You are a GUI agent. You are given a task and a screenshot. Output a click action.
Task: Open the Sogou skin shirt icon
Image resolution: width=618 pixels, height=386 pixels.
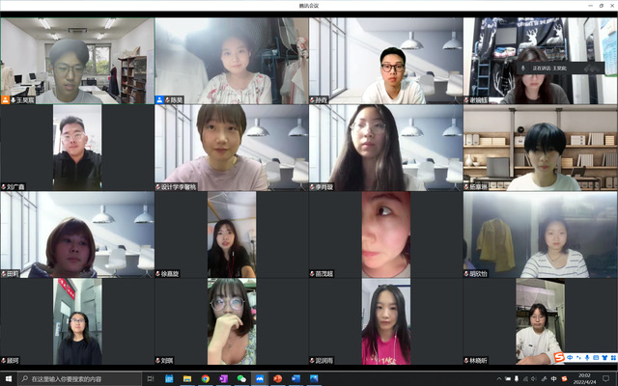click(x=603, y=359)
